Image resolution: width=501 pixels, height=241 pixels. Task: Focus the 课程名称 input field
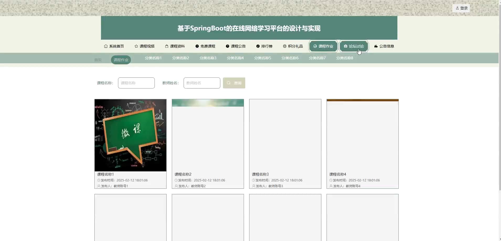(x=136, y=83)
